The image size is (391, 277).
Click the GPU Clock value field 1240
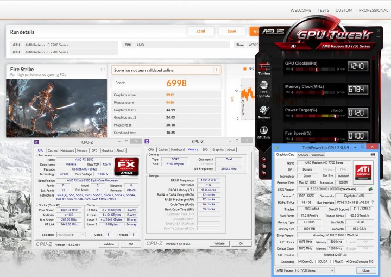point(358,66)
